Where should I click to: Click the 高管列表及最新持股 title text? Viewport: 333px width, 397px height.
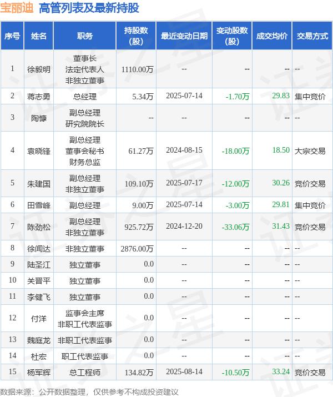click(89, 8)
